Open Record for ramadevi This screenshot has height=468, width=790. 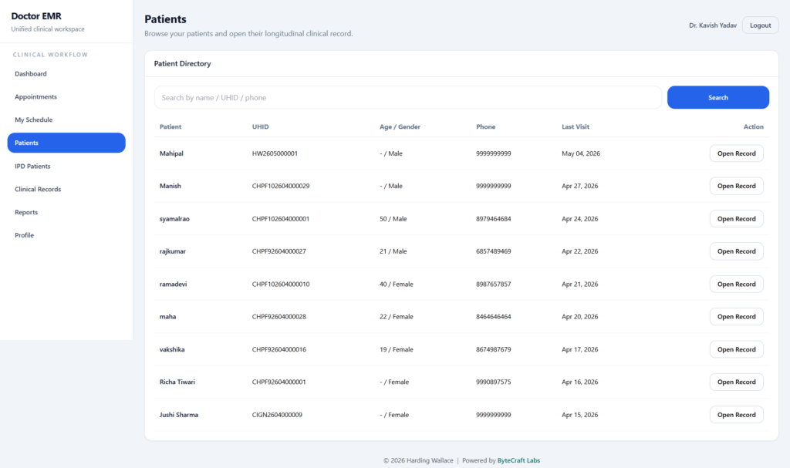tap(736, 284)
